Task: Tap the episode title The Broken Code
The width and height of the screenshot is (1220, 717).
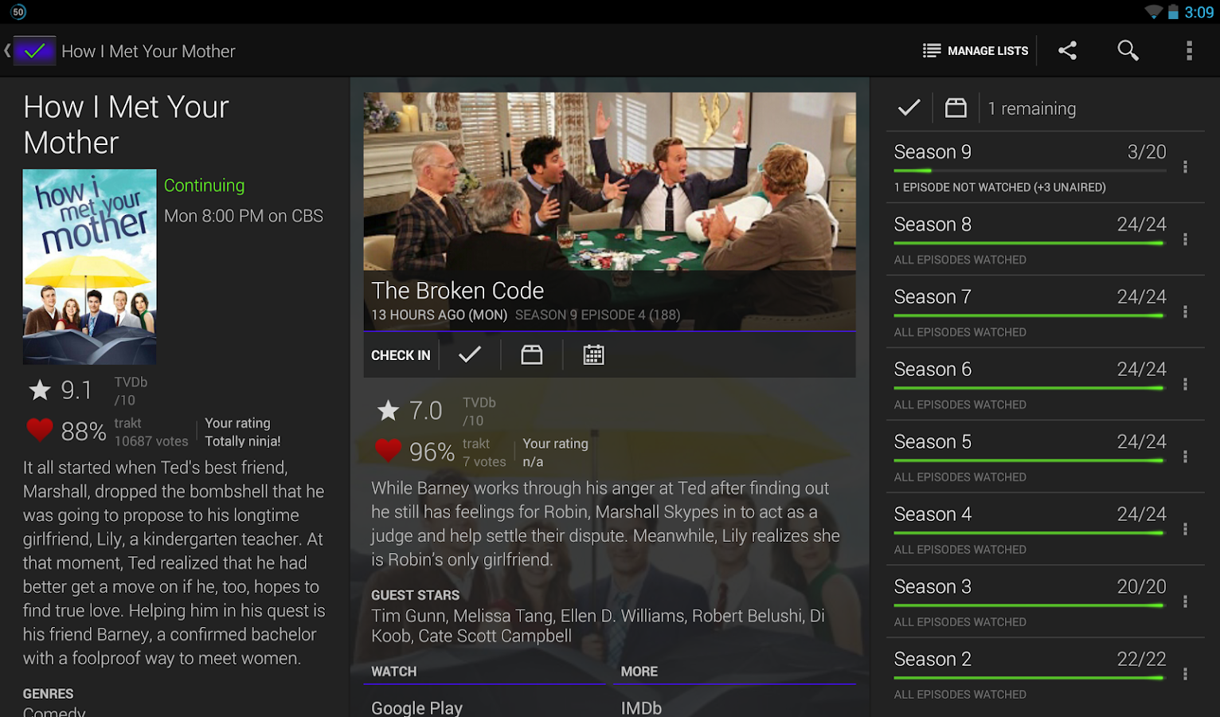Action: click(x=458, y=291)
